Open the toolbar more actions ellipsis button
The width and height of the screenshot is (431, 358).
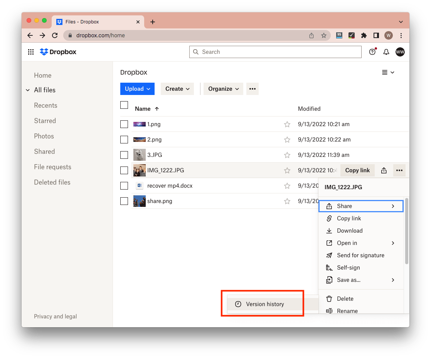(253, 89)
